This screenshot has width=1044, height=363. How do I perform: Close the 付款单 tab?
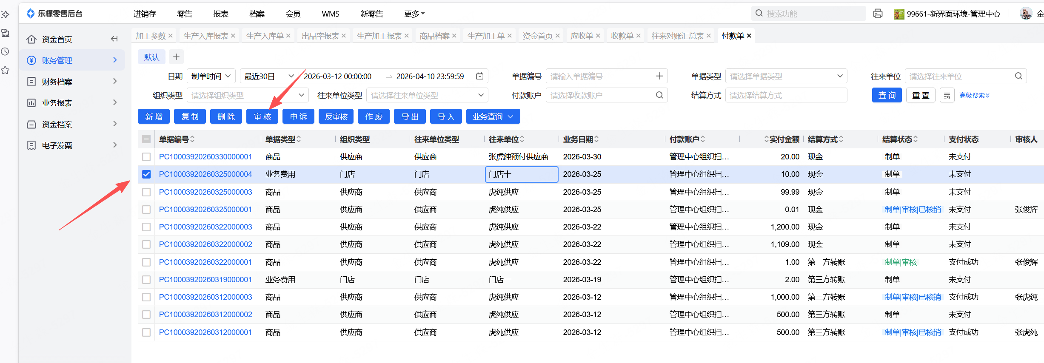click(749, 36)
